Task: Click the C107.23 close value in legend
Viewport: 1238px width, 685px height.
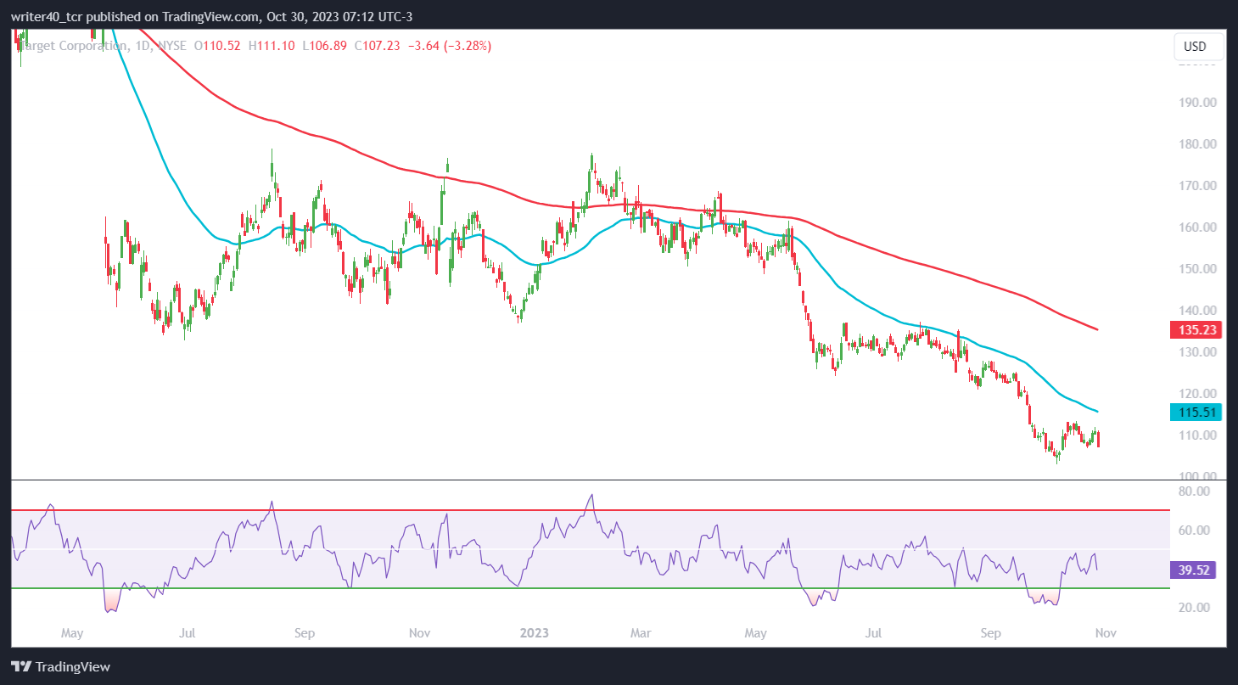Action: pos(379,46)
